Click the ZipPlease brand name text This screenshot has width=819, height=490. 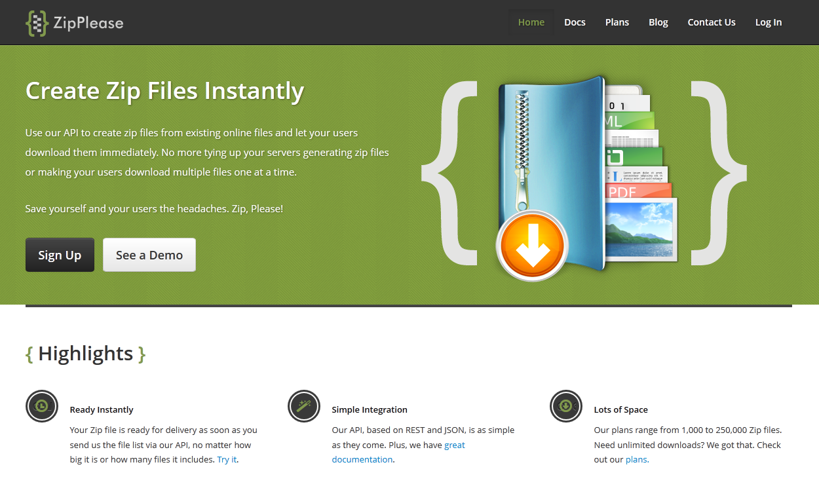pos(88,23)
